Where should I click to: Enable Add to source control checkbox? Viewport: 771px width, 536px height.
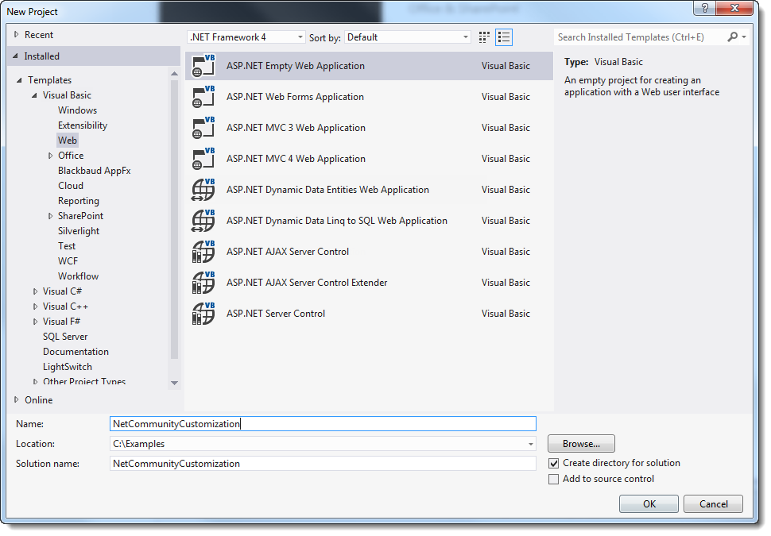[x=554, y=479]
